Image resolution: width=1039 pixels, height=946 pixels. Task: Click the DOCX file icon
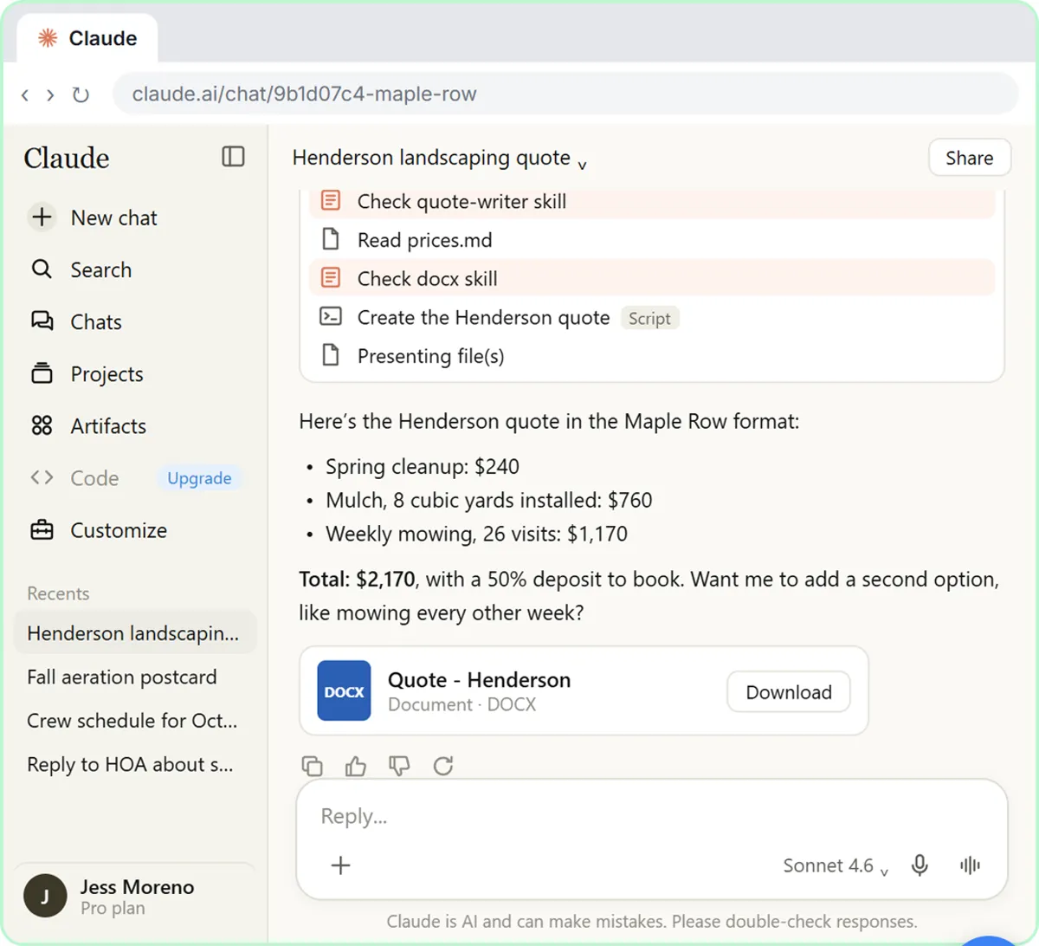tap(344, 691)
